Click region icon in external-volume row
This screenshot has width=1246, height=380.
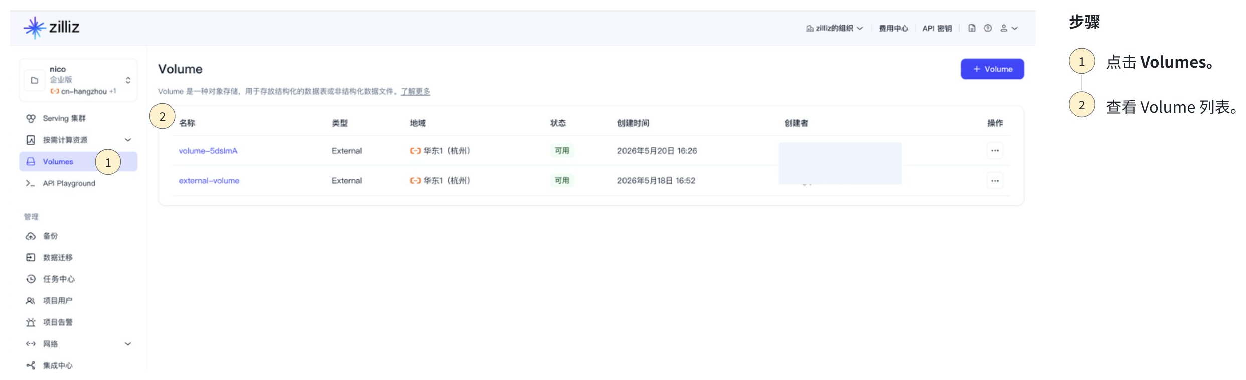coord(415,180)
